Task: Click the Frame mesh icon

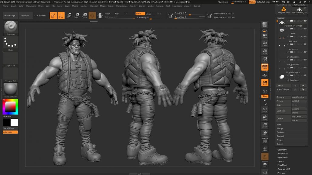Action: (265, 110)
